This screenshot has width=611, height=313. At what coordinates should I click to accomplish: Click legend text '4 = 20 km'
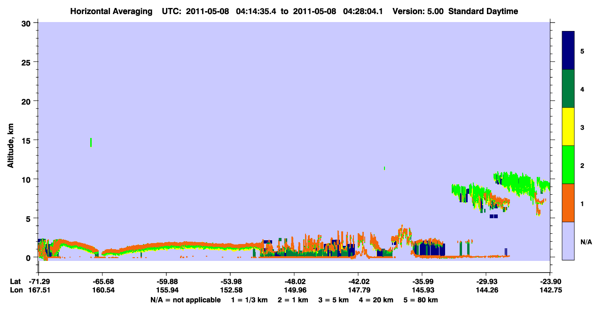pyautogui.click(x=375, y=300)
